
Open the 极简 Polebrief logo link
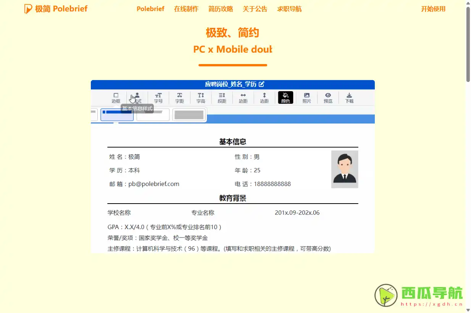(55, 8)
